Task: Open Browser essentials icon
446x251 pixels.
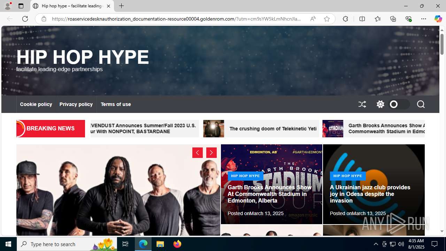Action: coord(408,19)
